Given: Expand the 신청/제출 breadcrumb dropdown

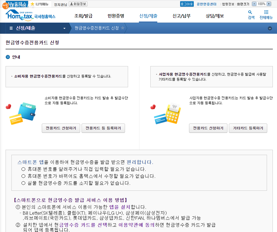Looking at the screenshot, I should tap(64, 28).
